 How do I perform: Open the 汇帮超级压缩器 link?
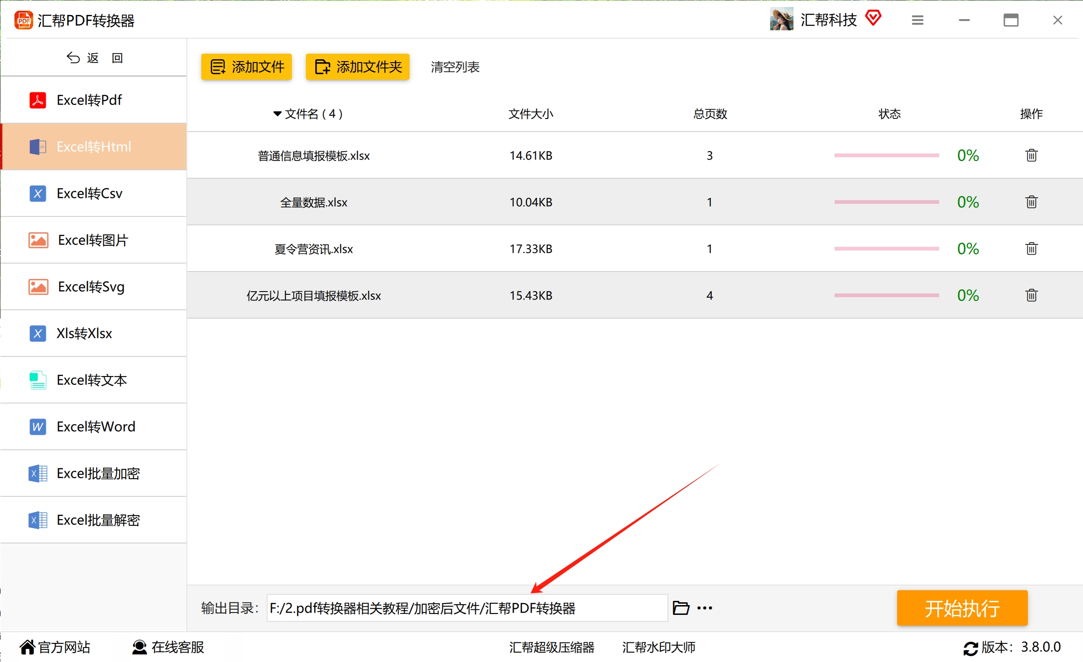click(552, 648)
